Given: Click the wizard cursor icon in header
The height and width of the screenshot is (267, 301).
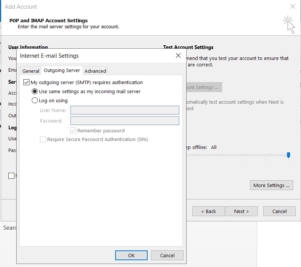Looking at the screenshot, I should coord(289,24).
